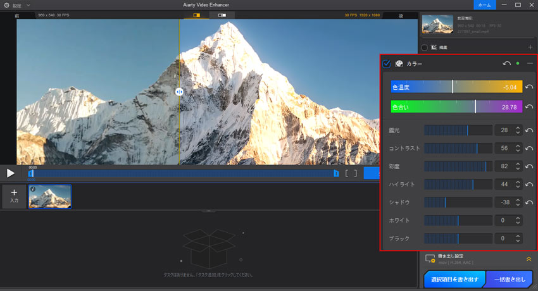
Task: Click the コントラスト slider bar
Action: 458,148
